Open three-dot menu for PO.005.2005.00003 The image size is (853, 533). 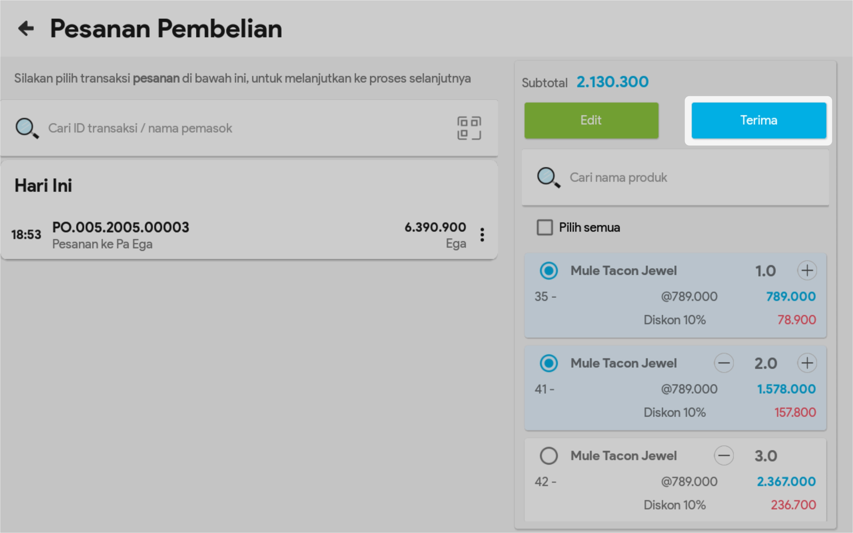482,235
